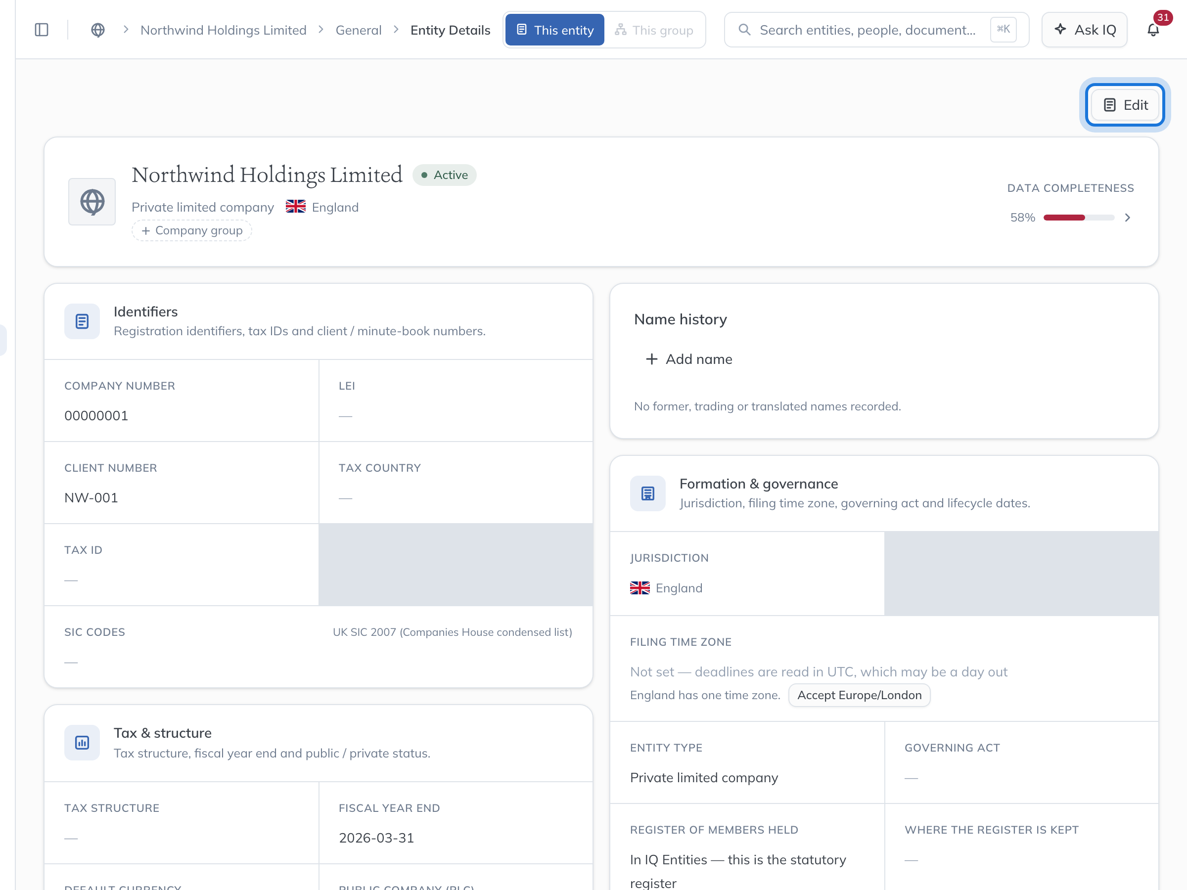Click the Identifiers section icon
The height and width of the screenshot is (890, 1187).
pos(82,321)
